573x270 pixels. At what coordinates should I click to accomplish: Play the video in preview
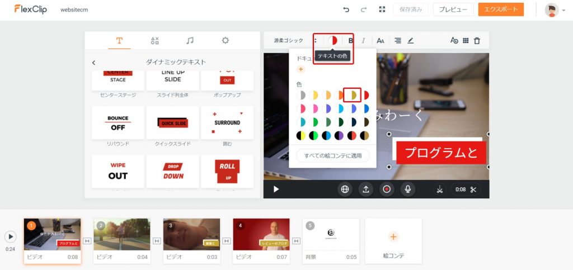276,189
